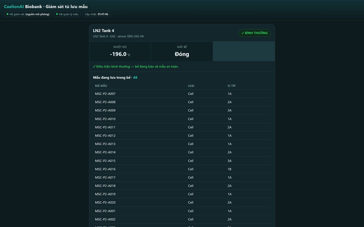Click the LOẠI column header
The image size is (364, 227).
(x=191, y=86)
